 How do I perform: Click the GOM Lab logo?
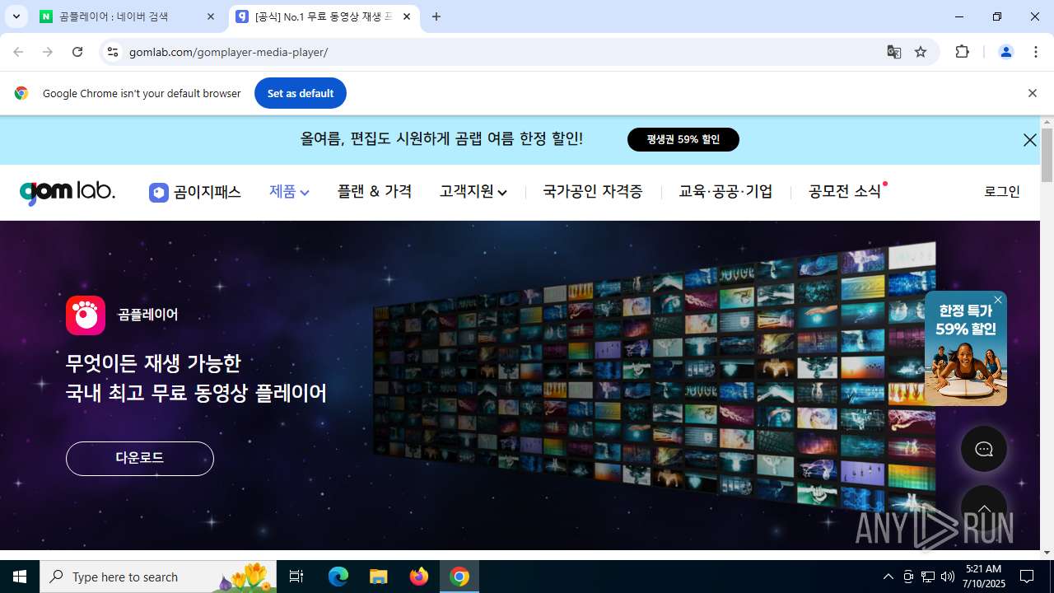pyautogui.click(x=68, y=192)
